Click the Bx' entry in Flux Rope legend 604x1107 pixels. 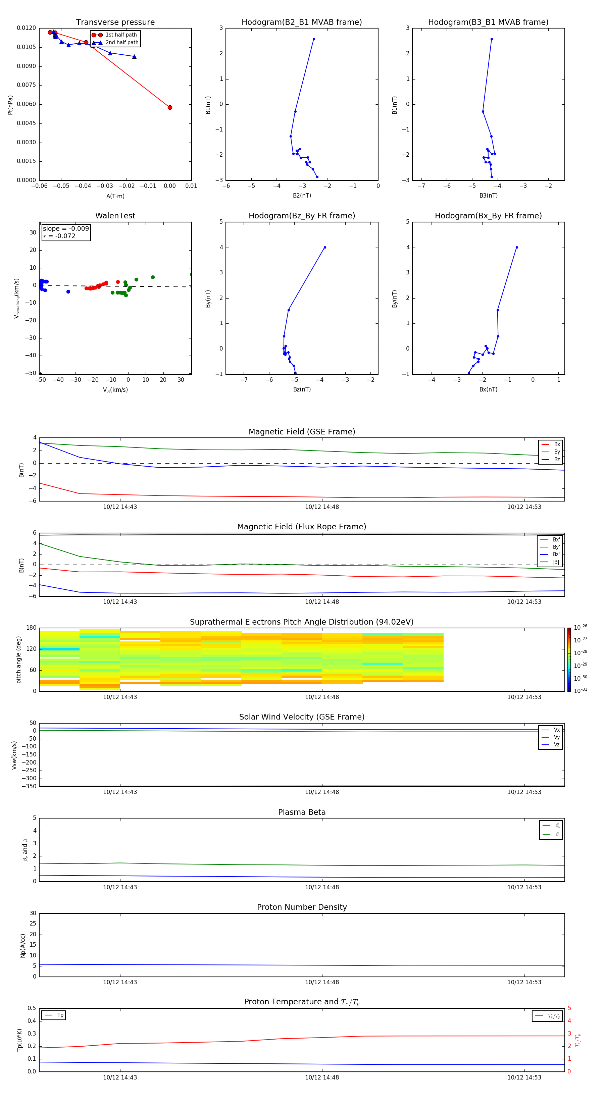pos(550,540)
